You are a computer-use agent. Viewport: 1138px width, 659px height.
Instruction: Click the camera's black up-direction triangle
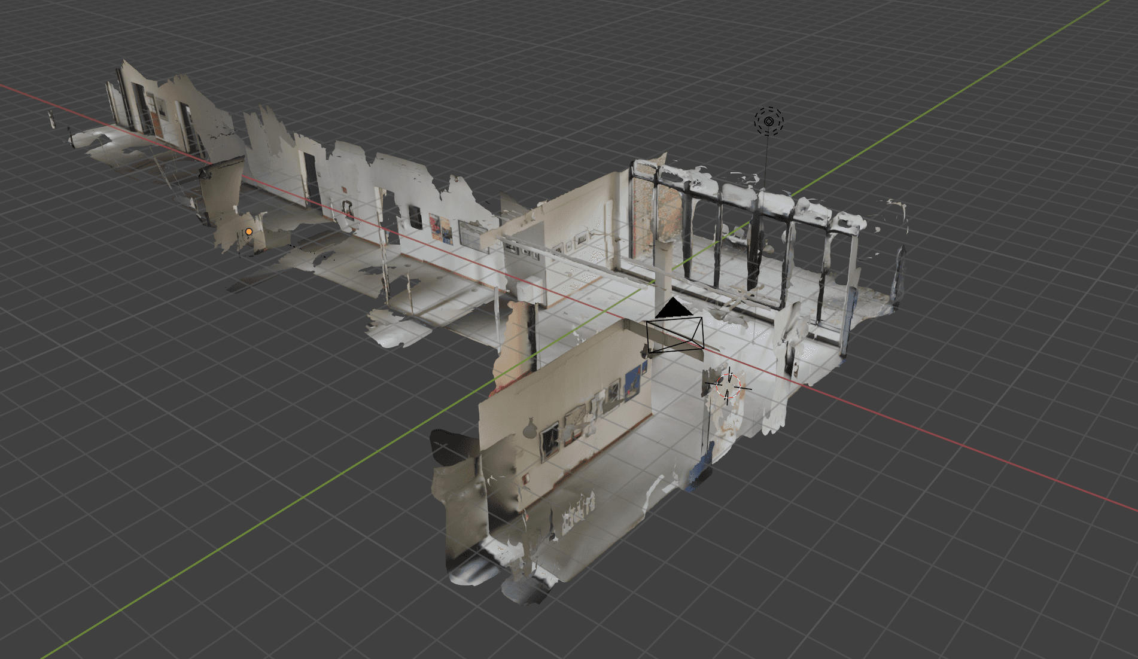674,307
